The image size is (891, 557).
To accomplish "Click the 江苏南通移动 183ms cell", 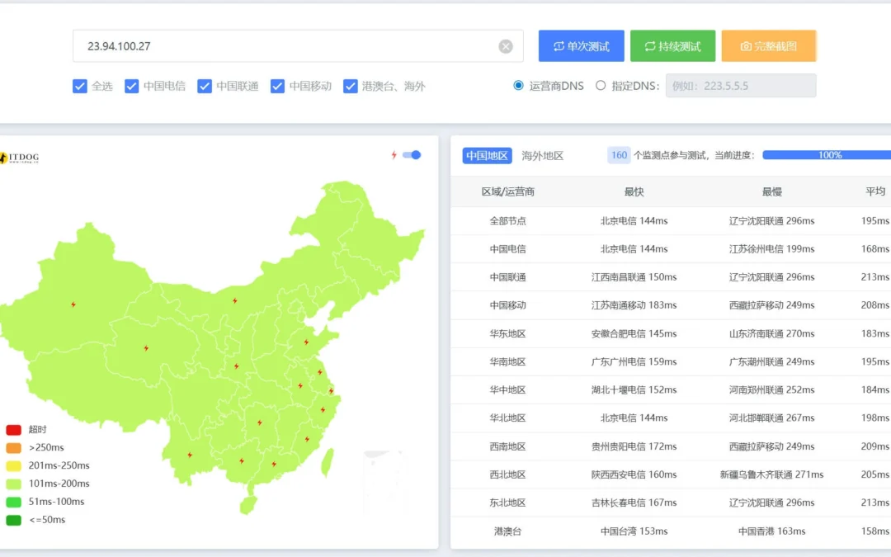I will pos(634,305).
